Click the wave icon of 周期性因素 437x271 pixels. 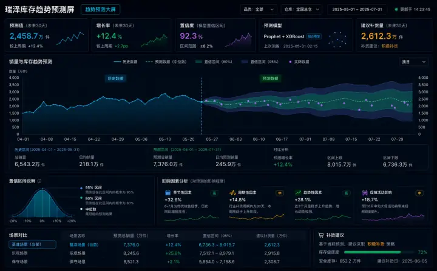232,192
